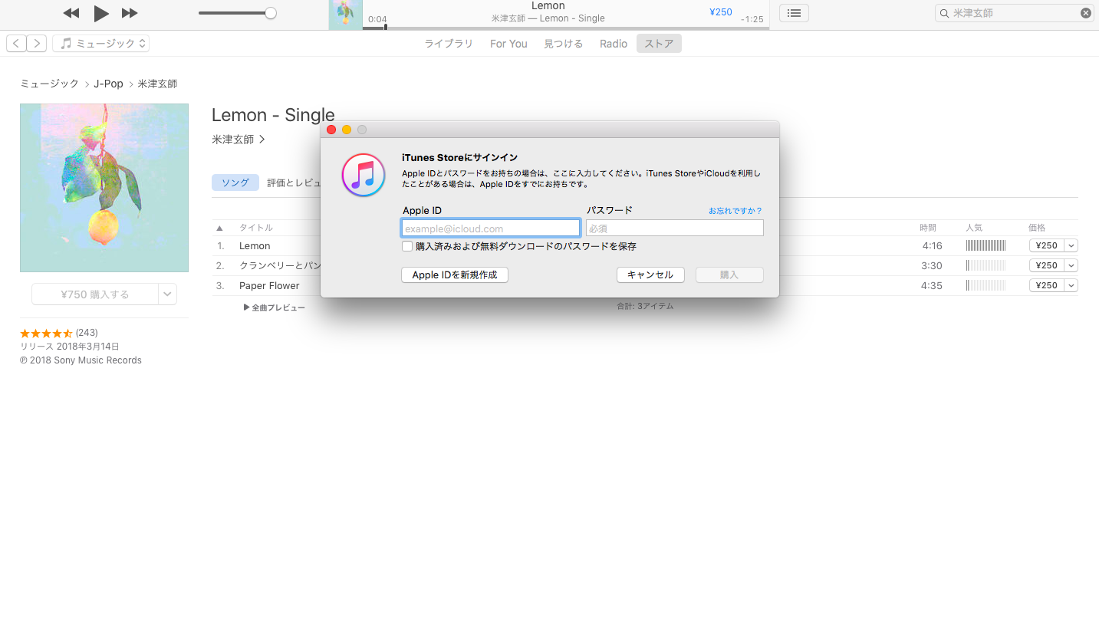Click the キャンセル button
Screen dimensions: 1099x628
tap(650, 275)
